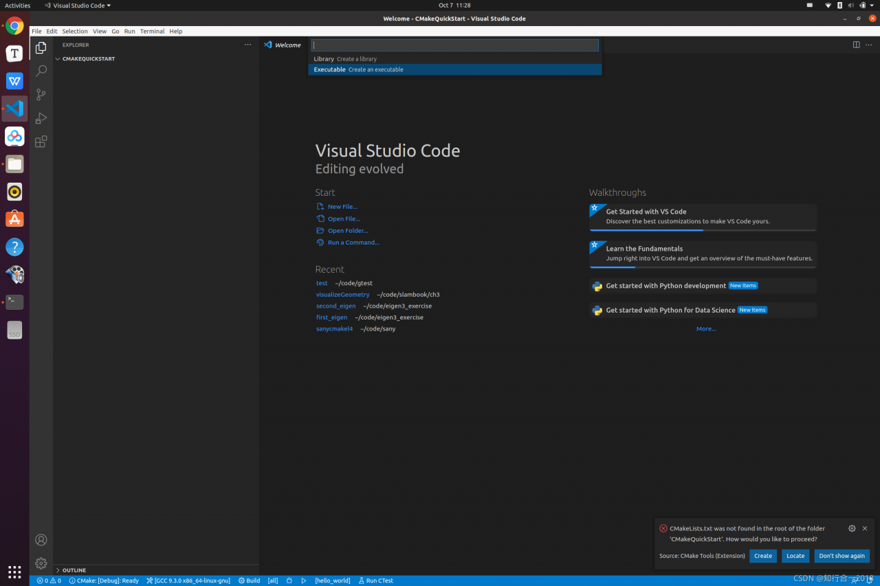Open the View menu
Screen dimensions: 880x586
click(100, 31)
